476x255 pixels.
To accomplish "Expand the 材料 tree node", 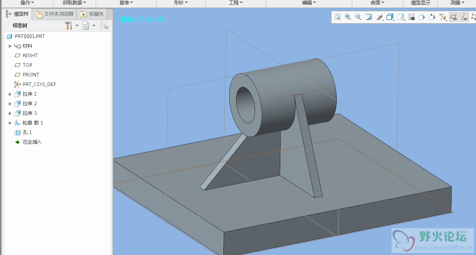I will (x=10, y=46).
